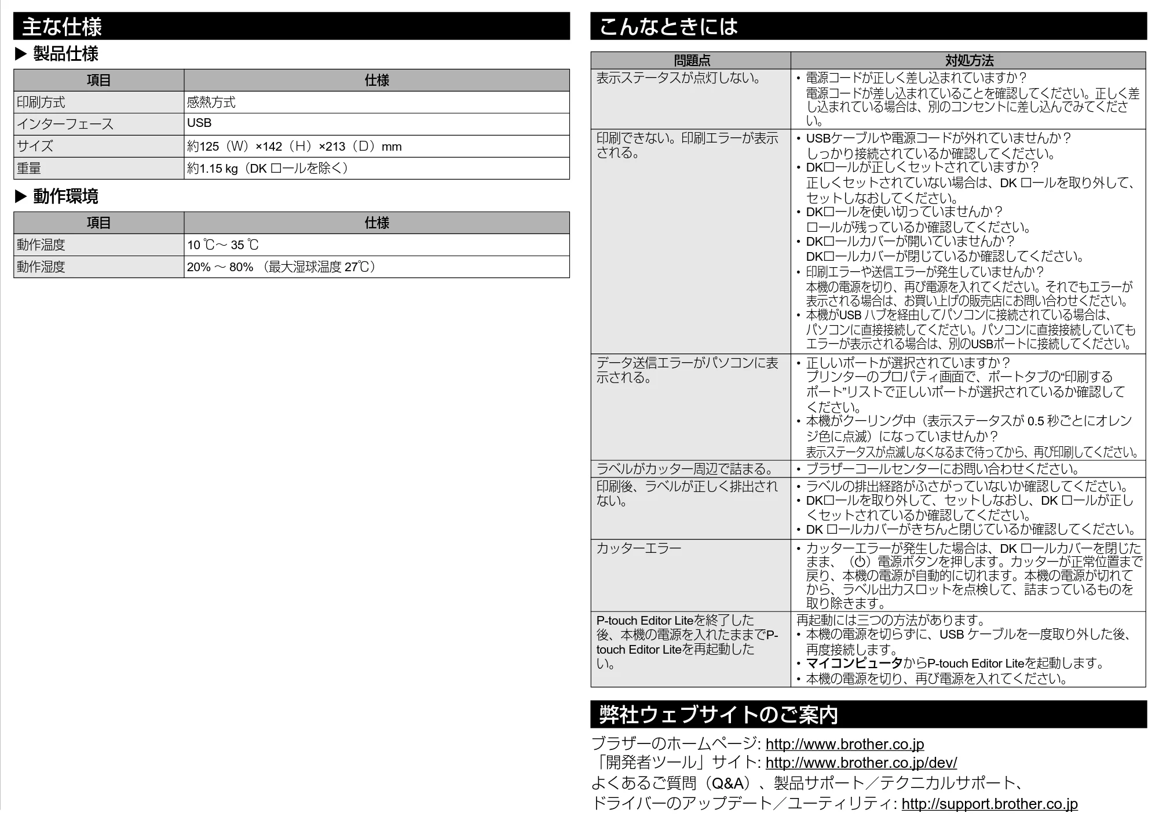Click the triangle marker beside 製品仕様
Viewport: 1159px width, 820px height.
click(21, 54)
